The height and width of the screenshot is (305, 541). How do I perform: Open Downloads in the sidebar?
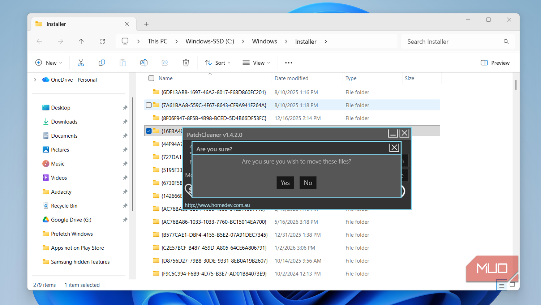point(64,122)
